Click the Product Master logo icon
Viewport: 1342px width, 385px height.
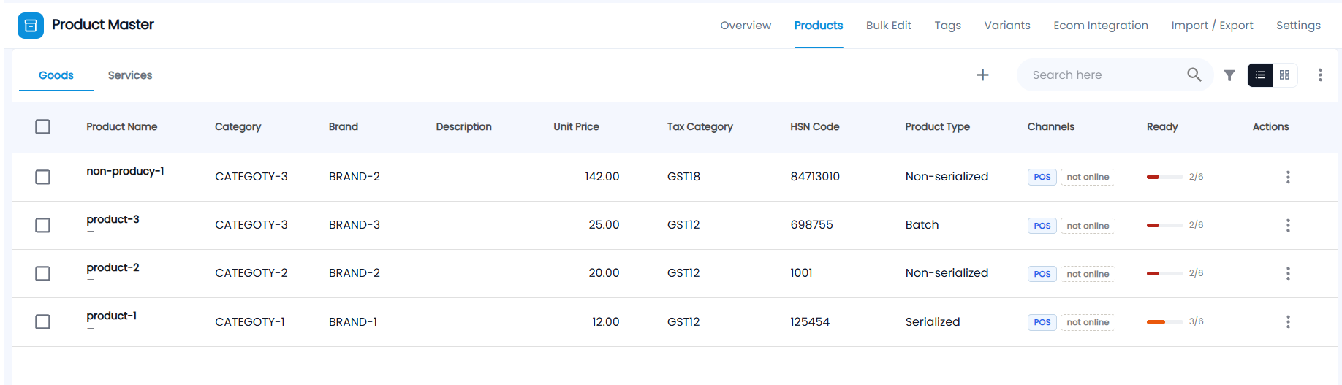tap(31, 26)
